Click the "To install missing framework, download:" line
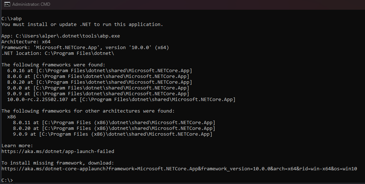365x184 pixels. point(58,163)
